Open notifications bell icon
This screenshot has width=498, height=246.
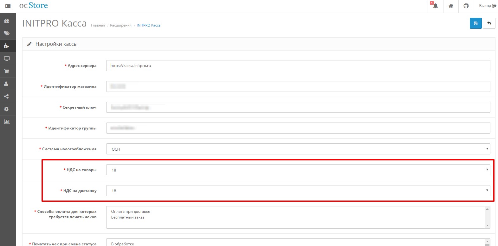tap(435, 6)
